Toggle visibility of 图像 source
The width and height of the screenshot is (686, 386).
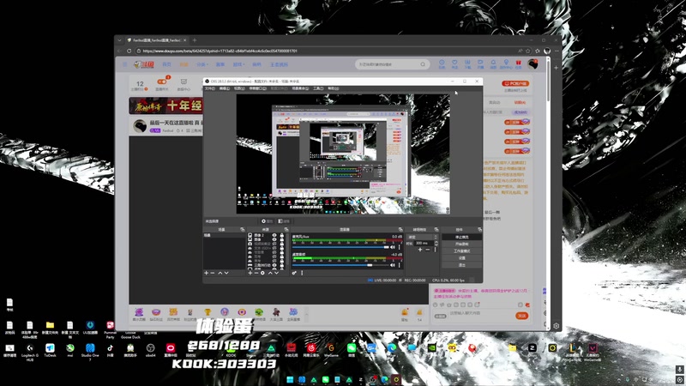click(x=274, y=239)
